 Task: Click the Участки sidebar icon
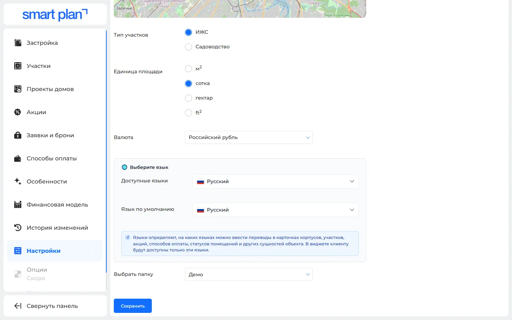coord(18,66)
